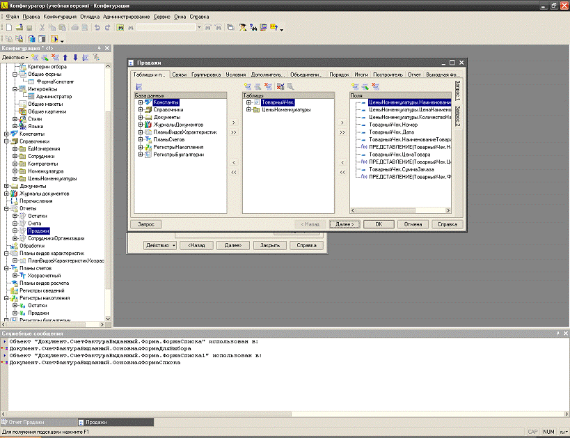570x438 pixels.
Task: Click the Undo arrow in the toolbar
Action: click(x=97, y=27)
